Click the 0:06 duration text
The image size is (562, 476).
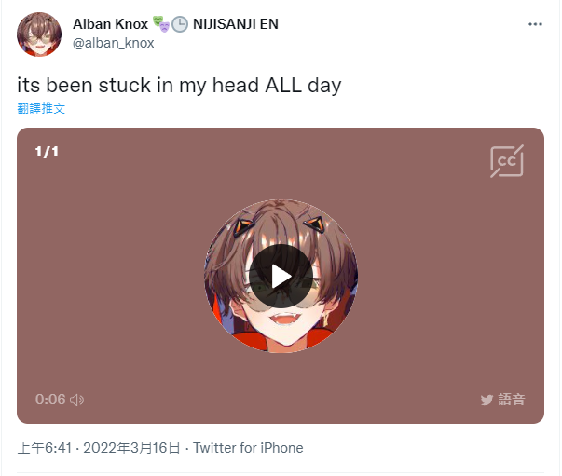click(x=50, y=400)
